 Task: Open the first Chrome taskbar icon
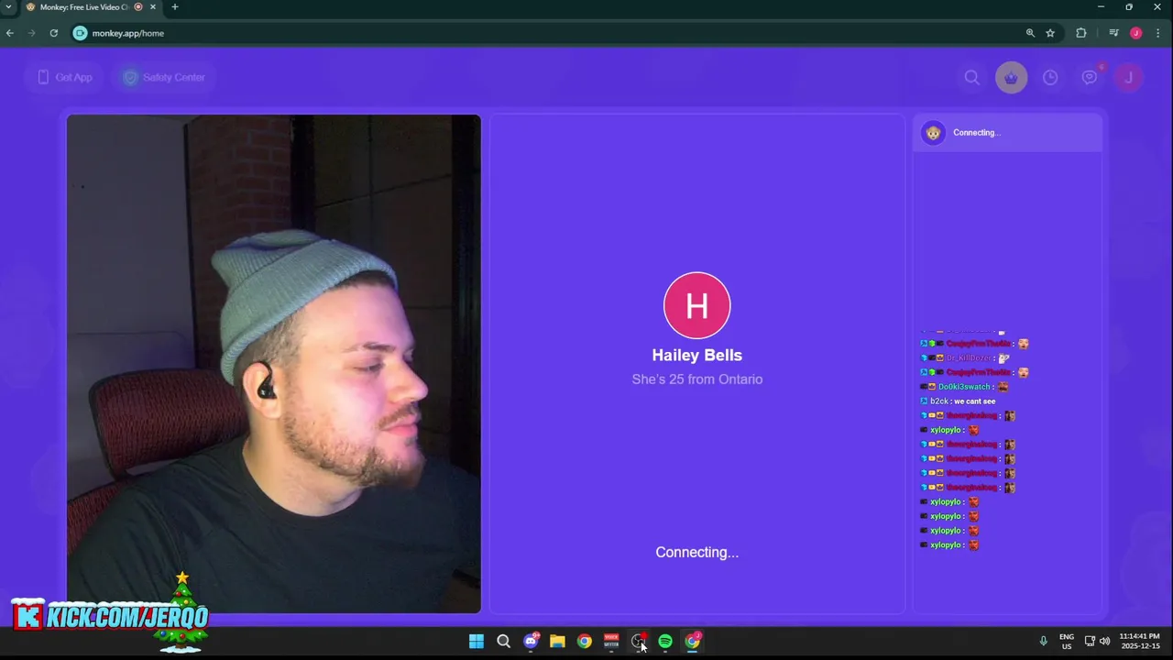point(584,642)
